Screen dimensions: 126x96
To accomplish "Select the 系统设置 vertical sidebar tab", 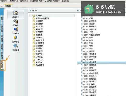I will click(2, 65).
